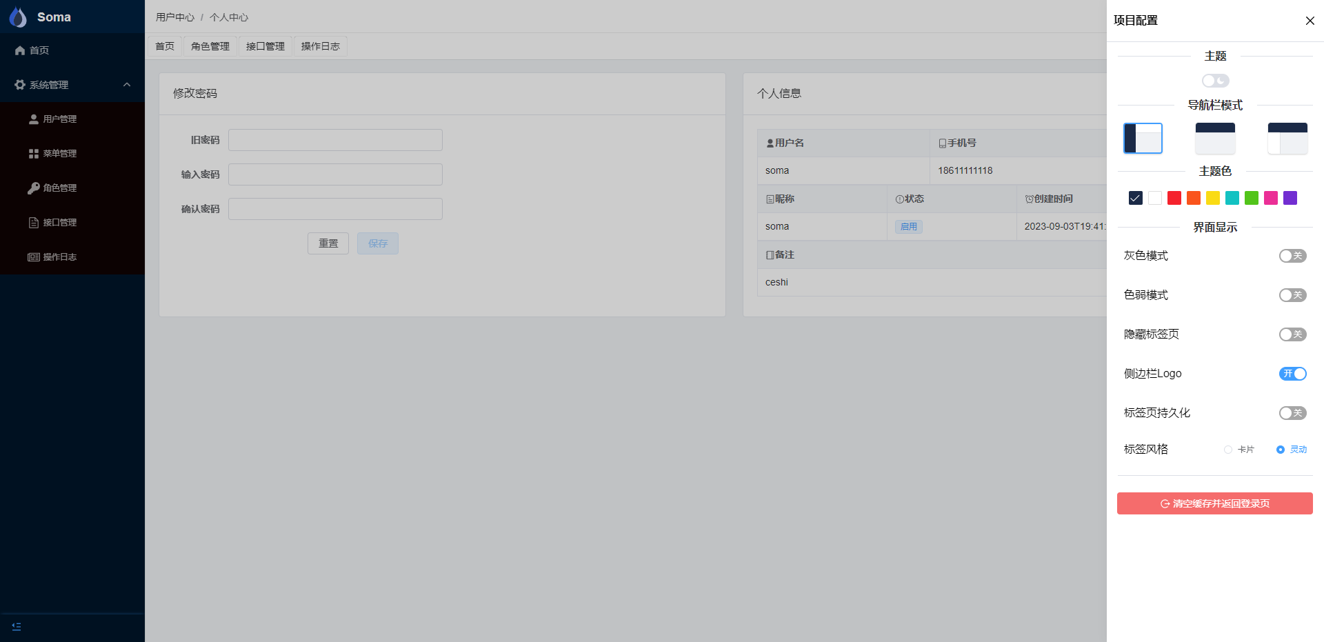The image size is (1324, 642).
Task: Switch to the role management tab
Action: [210, 46]
